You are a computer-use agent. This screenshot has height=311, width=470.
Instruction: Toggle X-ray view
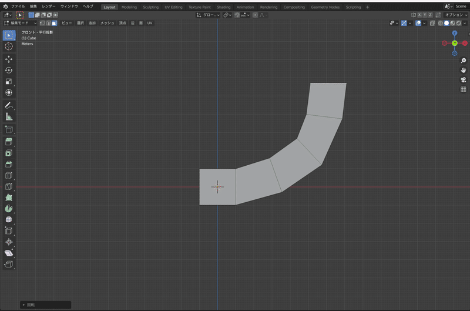tap(432, 23)
